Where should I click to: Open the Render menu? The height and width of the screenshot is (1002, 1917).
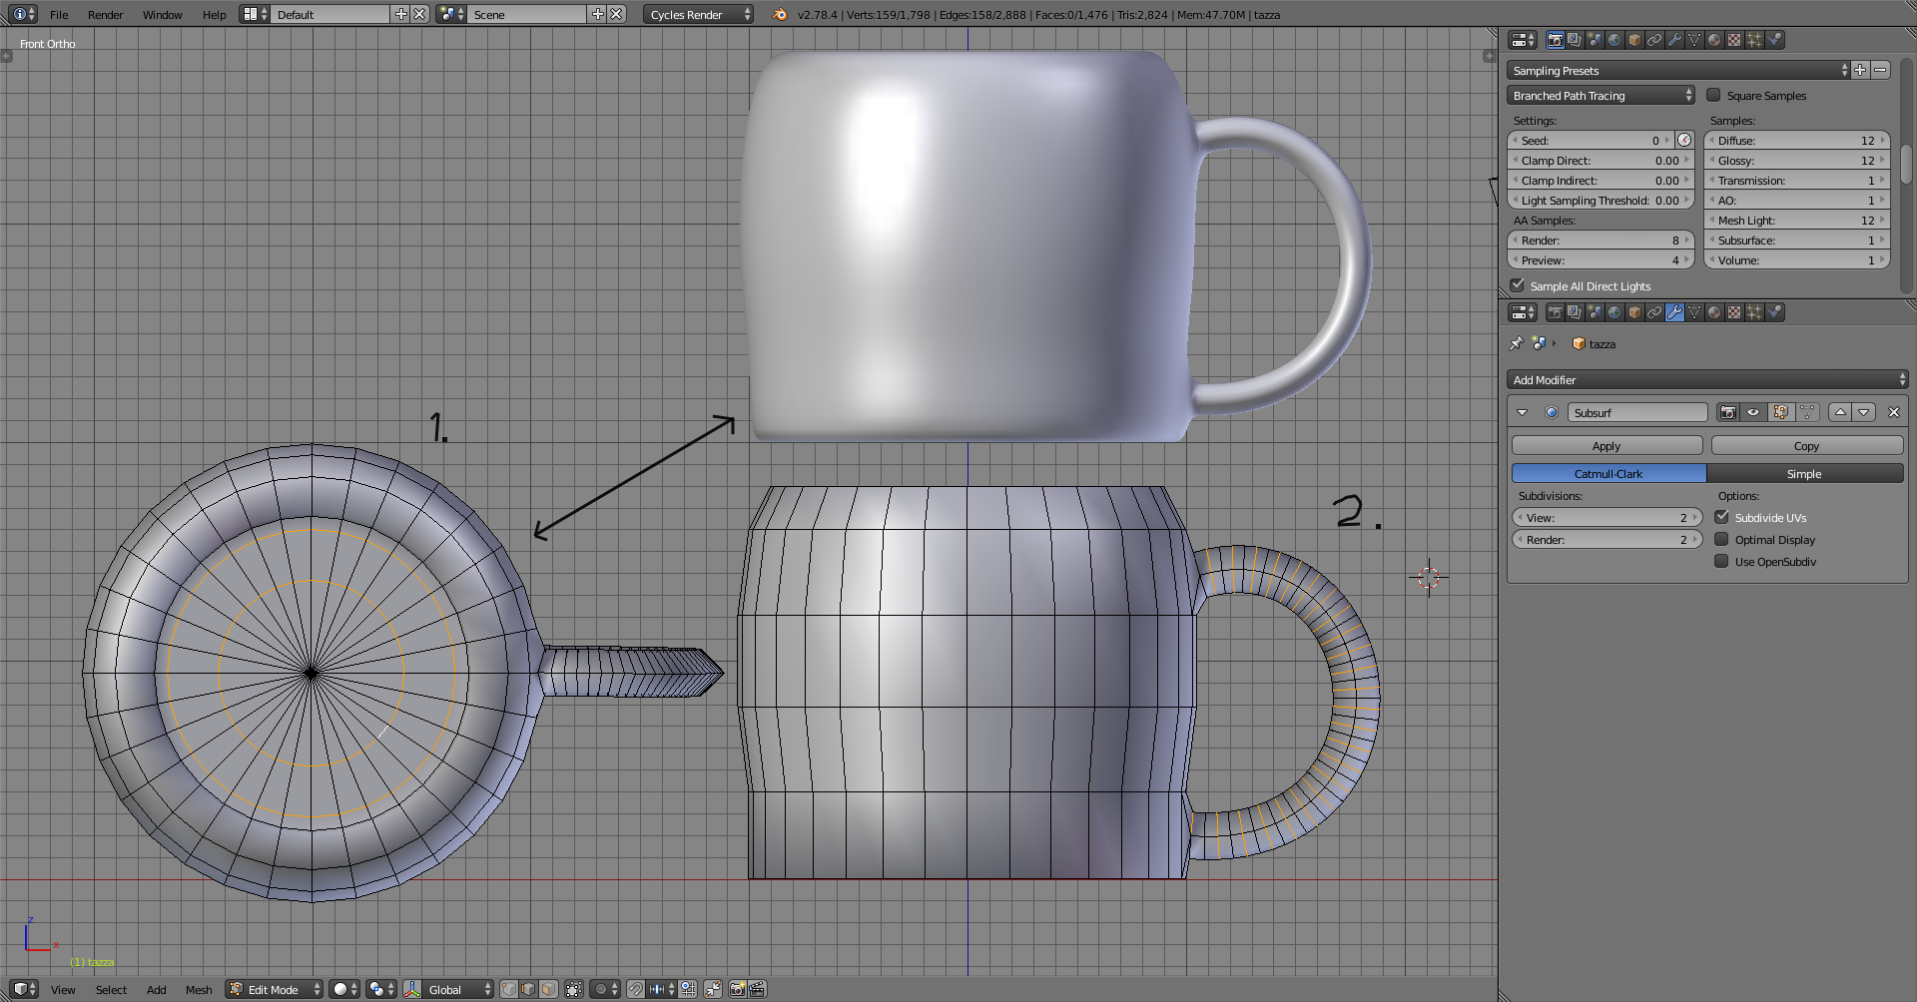tap(105, 14)
